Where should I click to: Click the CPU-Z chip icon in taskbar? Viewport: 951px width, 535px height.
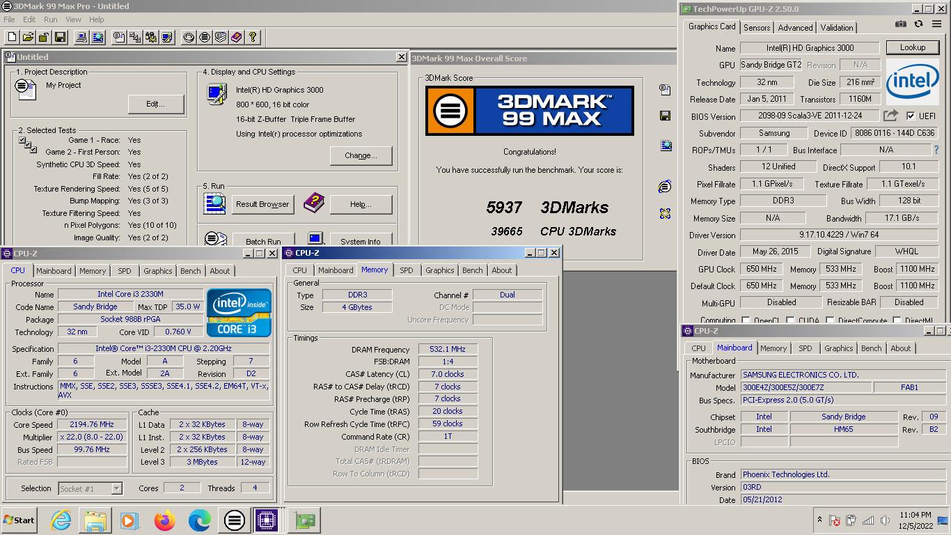267,520
